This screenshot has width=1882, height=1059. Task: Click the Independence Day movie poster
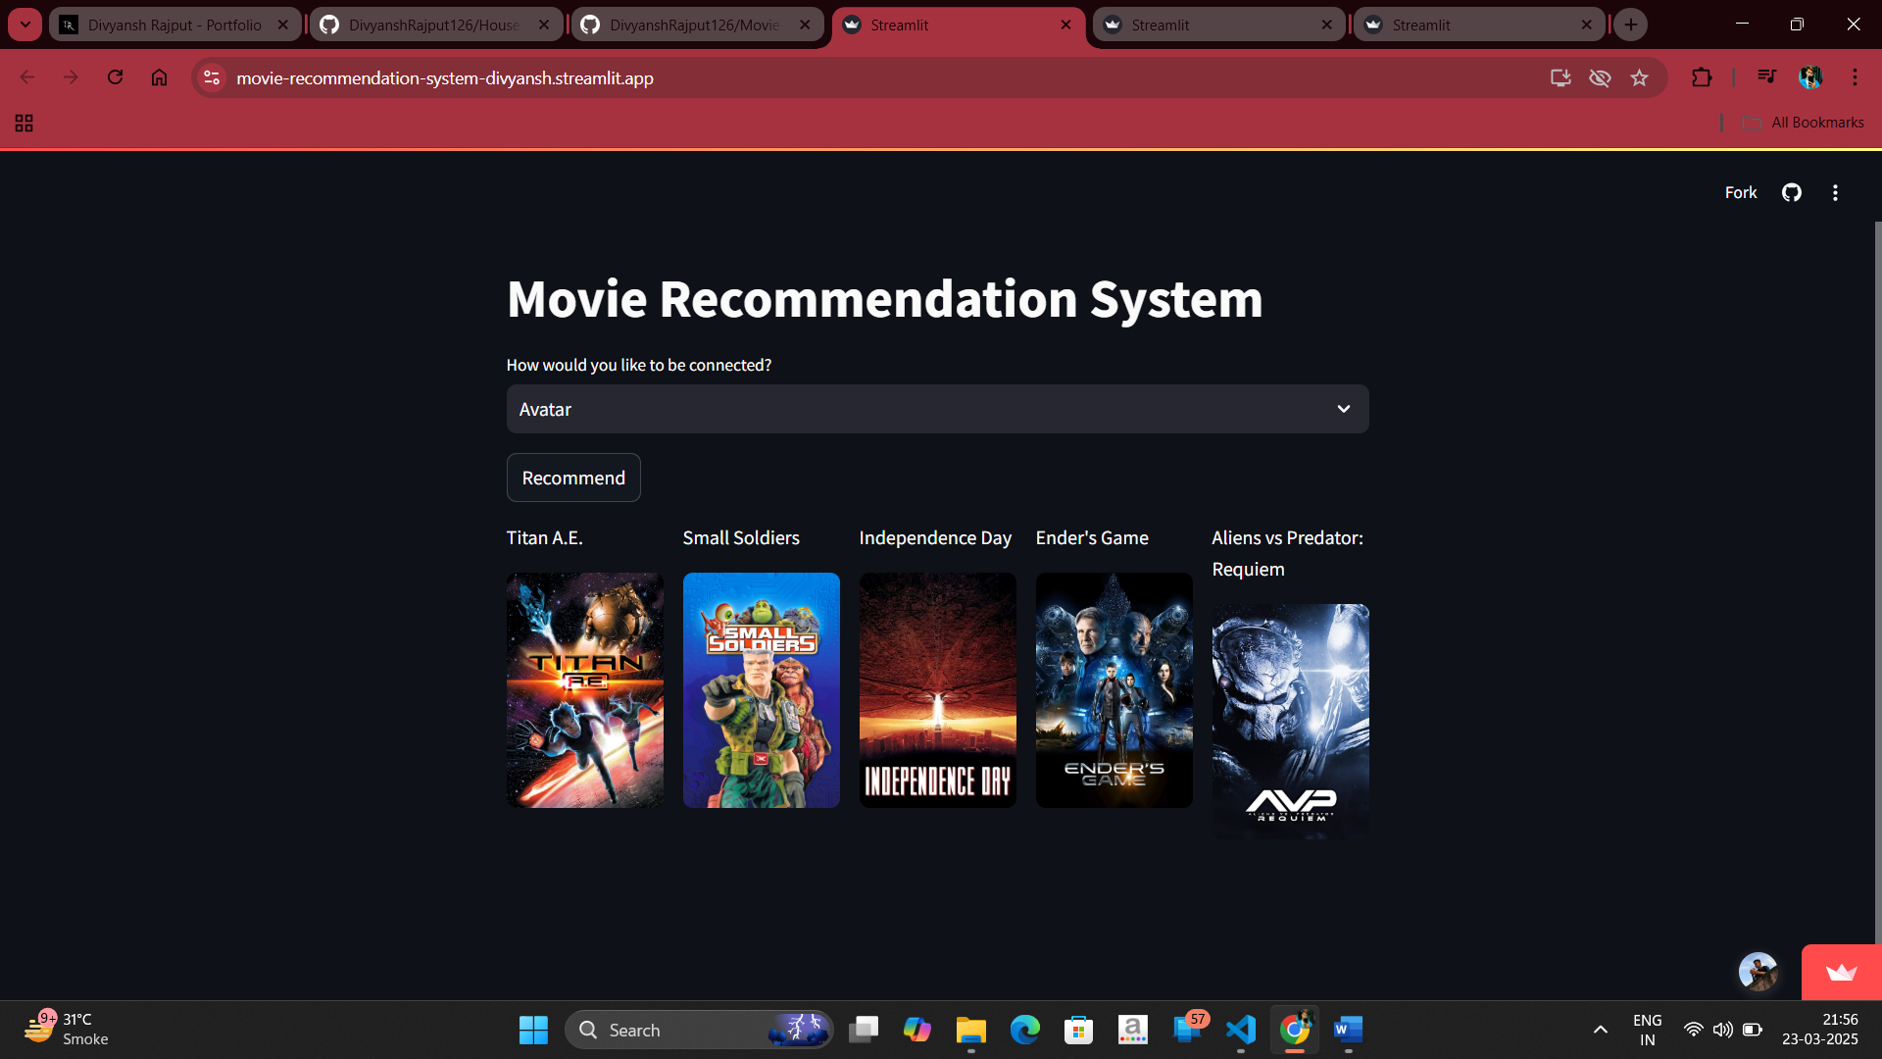tap(937, 690)
